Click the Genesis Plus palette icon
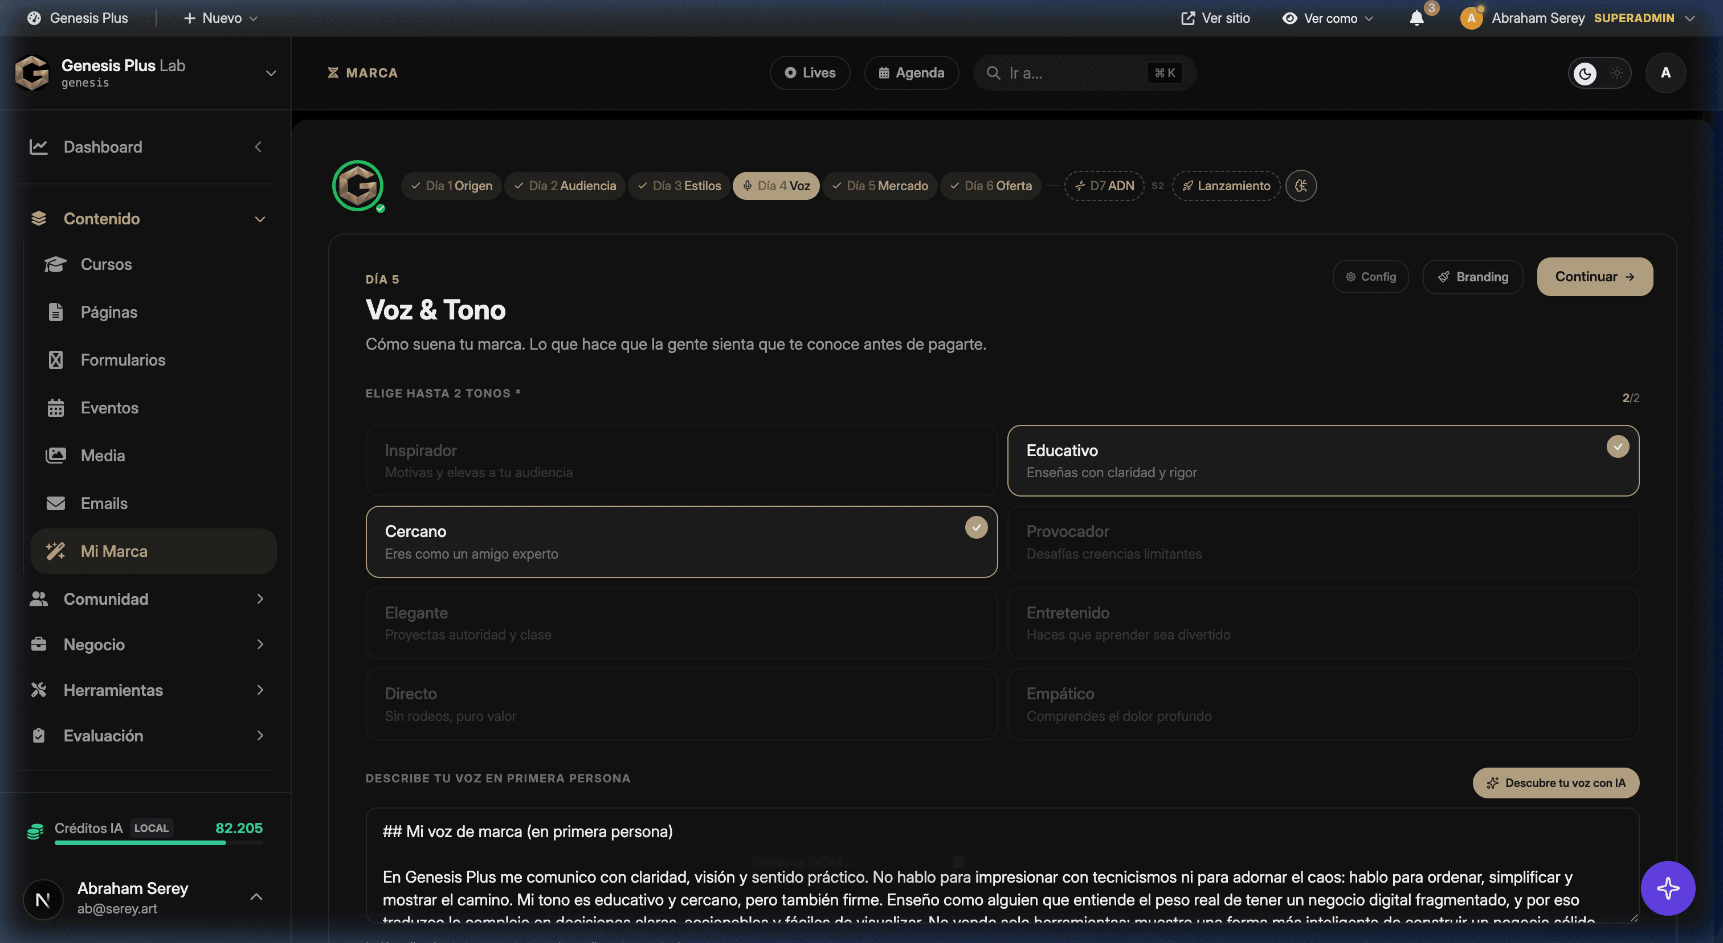Image resolution: width=1723 pixels, height=943 pixels. tap(34, 18)
